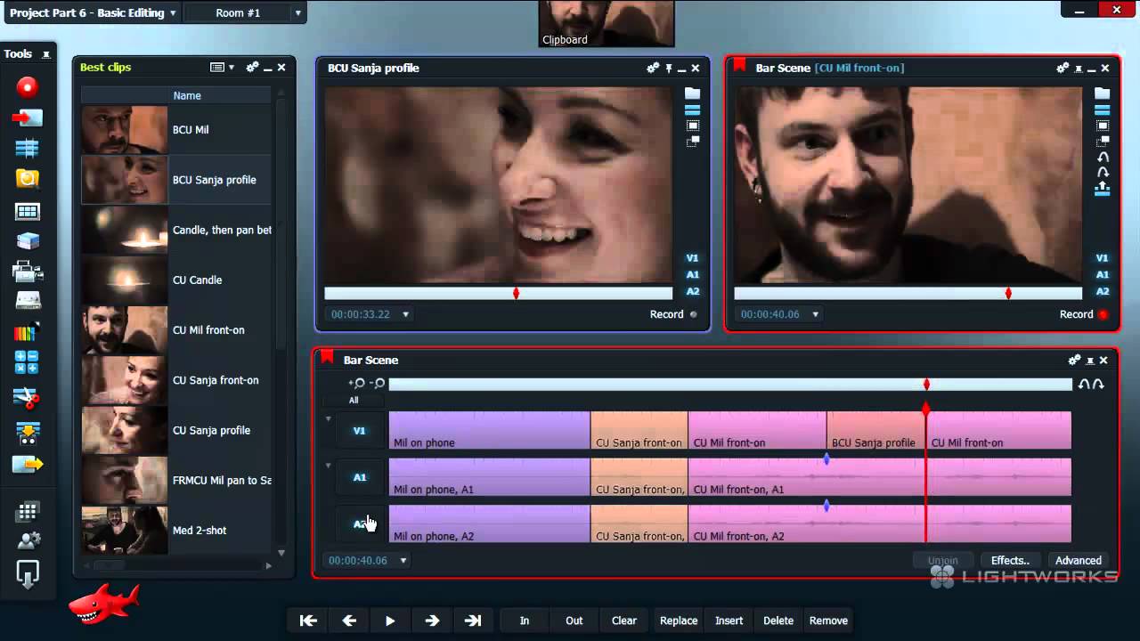Click the Insert button
1140x641 pixels.
pos(729,621)
